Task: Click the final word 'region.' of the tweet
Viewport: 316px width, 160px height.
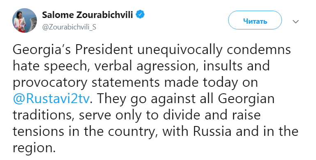Action: (x=34, y=149)
